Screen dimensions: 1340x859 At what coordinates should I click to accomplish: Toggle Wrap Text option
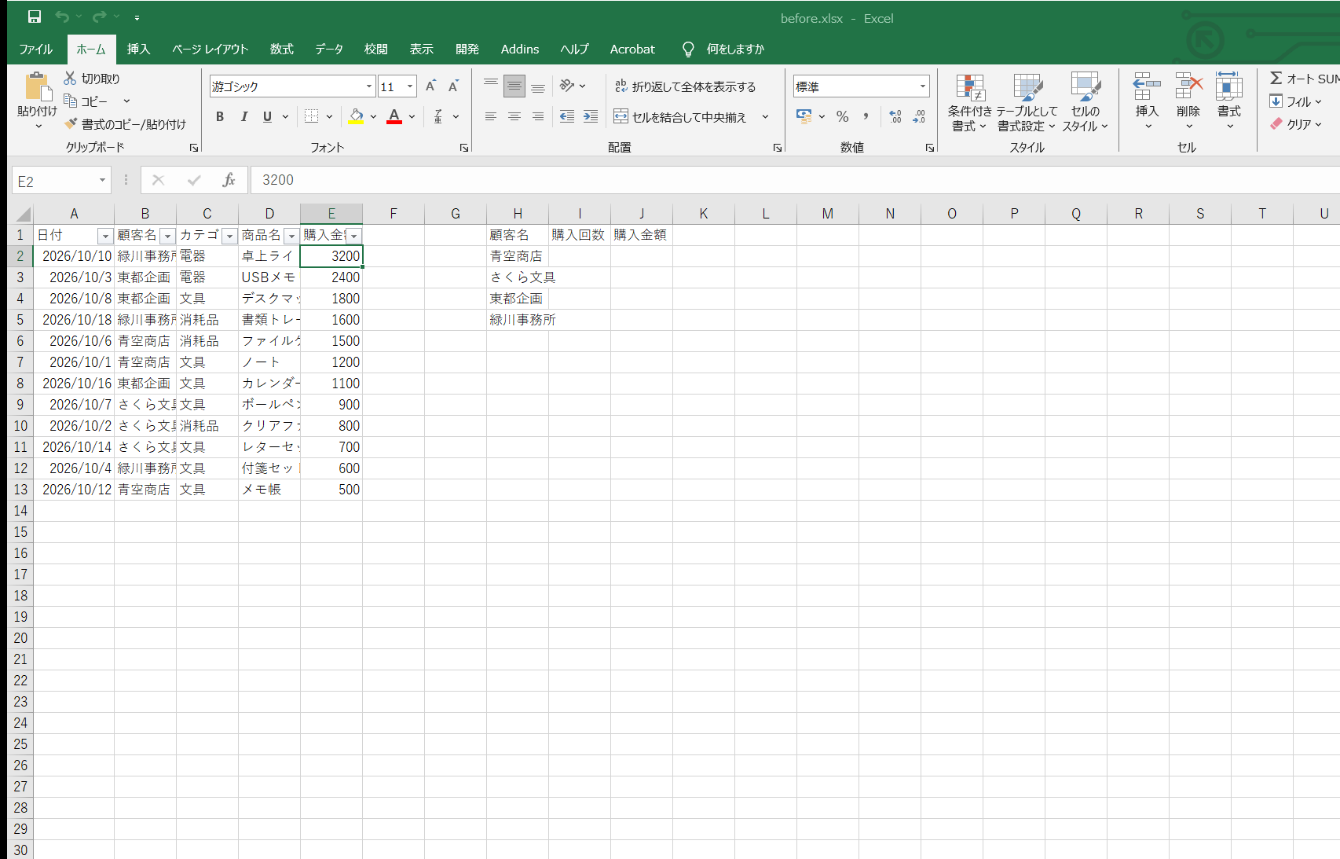coord(685,86)
